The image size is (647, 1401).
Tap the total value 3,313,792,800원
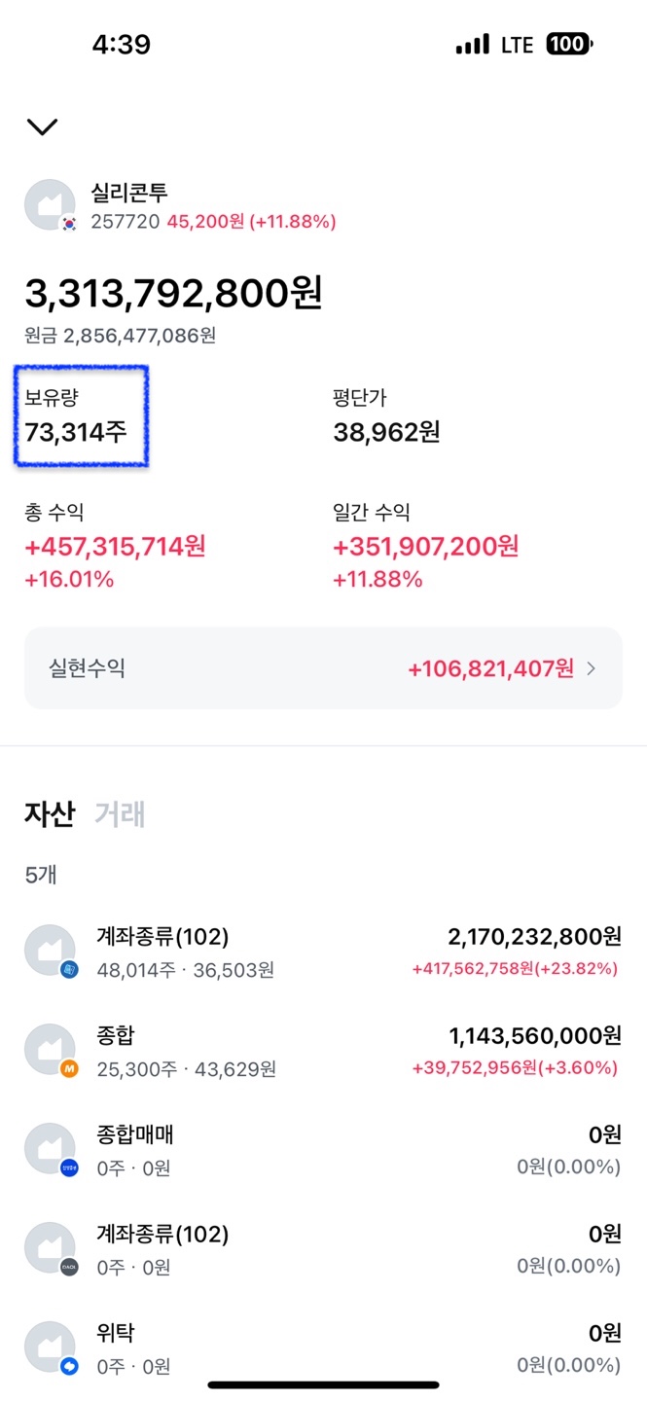coord(173,292)
